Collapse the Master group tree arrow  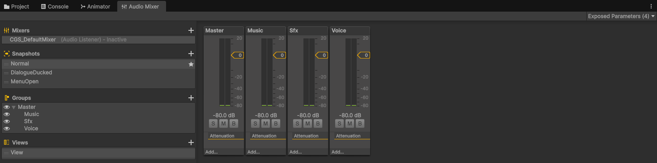pyautogui.click(x=14, y=107)
